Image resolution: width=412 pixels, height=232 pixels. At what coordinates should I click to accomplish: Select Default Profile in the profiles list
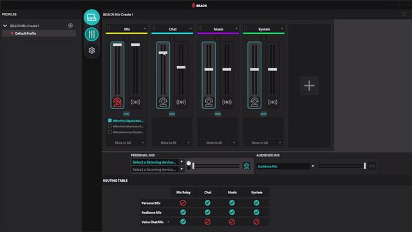pyautogui.click(x=39, y=34)
